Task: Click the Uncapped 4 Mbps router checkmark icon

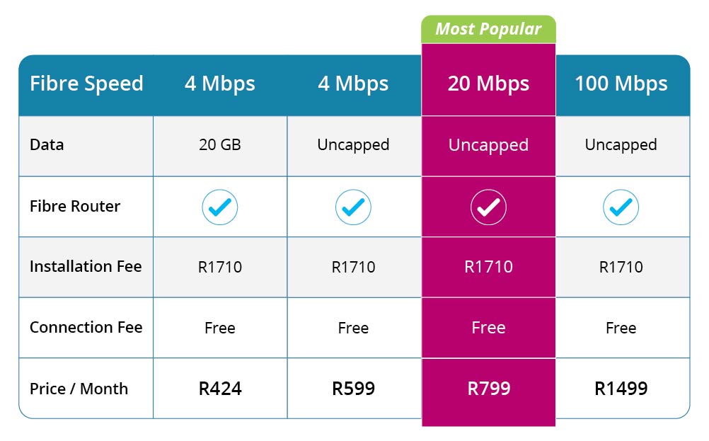Action: [353, 207]
